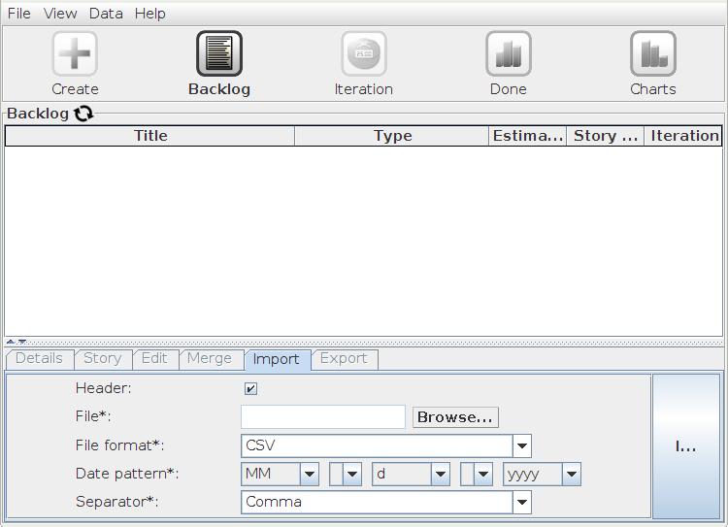Screen dimensions: 728x527
Task: Uncheck the Header checkbox
Action: [250, 388]
